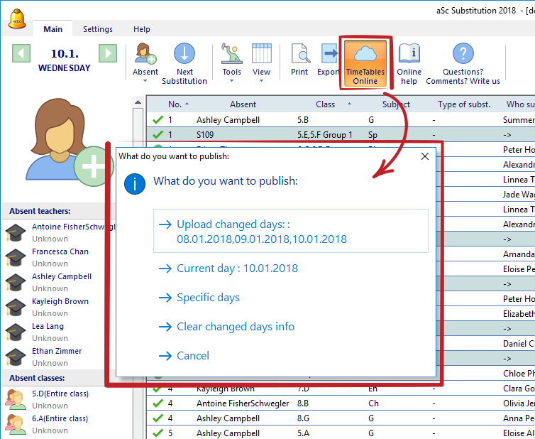Click the Export icon
The width and height of the screenshot is (535, 439).
[329, 54]
